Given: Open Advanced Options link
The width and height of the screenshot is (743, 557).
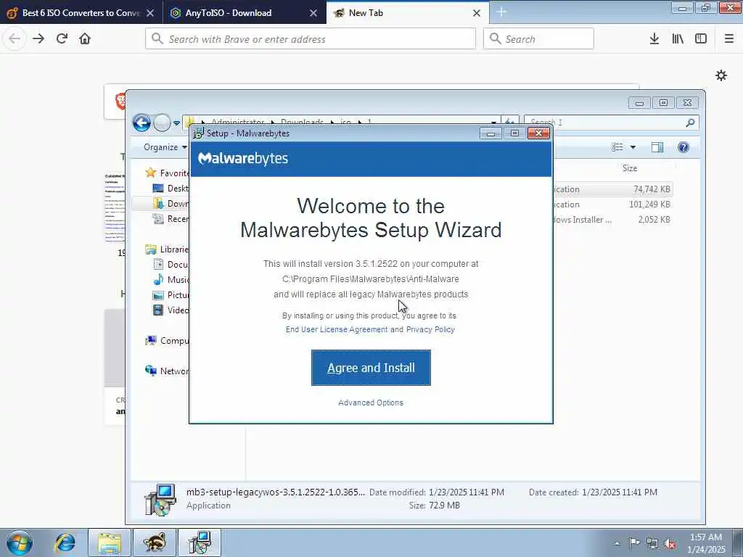Looking at the screenshot, I should click(371, 403).
